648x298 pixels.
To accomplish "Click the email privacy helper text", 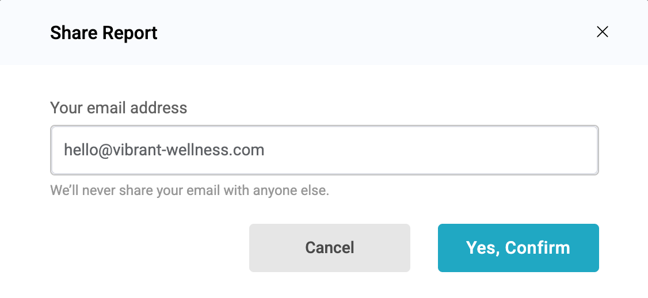I will point(189,190).
